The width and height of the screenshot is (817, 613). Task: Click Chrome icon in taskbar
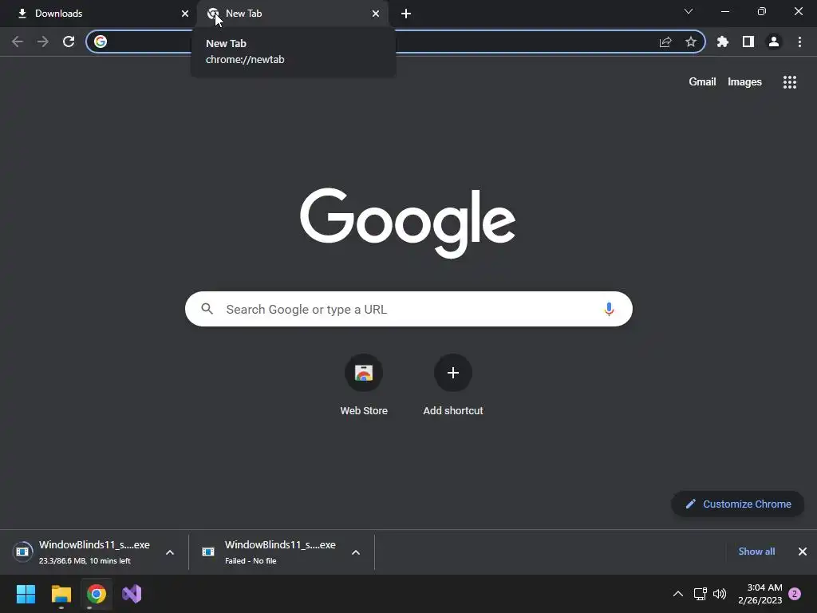point(97,594)
